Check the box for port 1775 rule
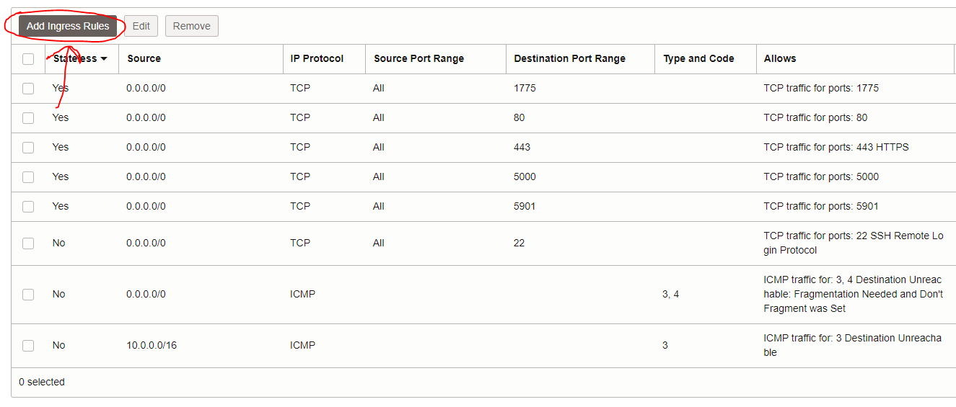956x407 pixels. click(28, 89)
